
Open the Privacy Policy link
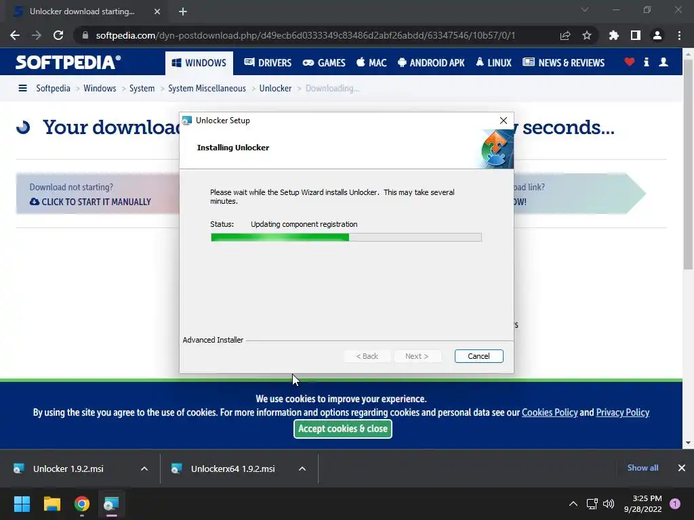pyautogui.click(x=622, y=412)
